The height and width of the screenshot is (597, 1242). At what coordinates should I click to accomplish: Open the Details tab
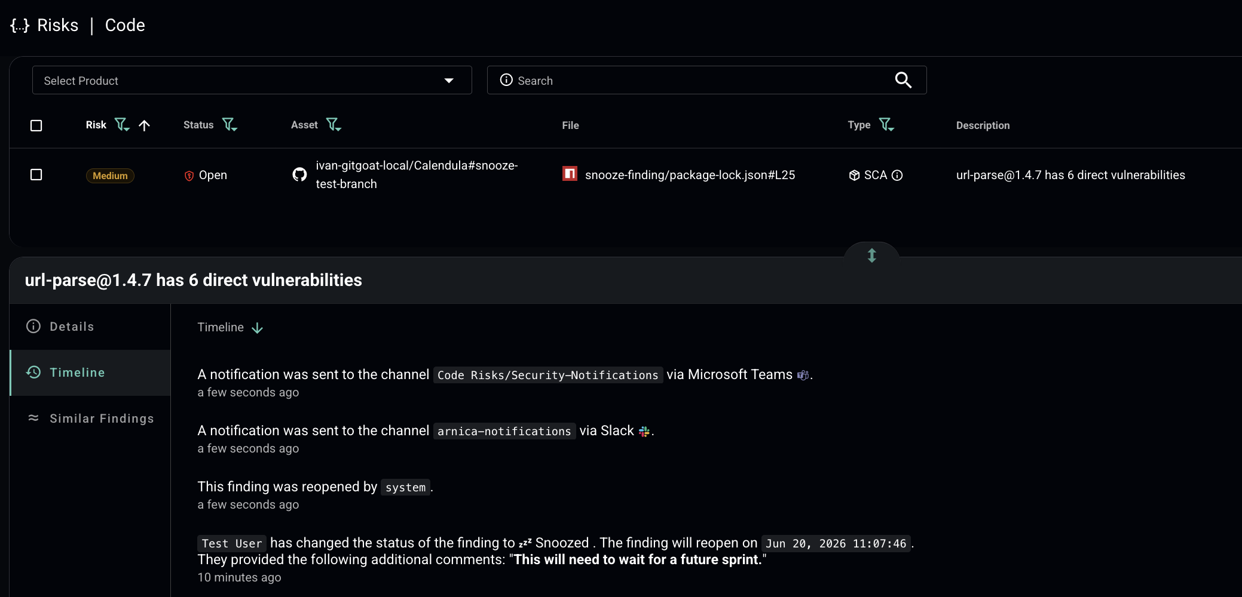coord(90,327)
